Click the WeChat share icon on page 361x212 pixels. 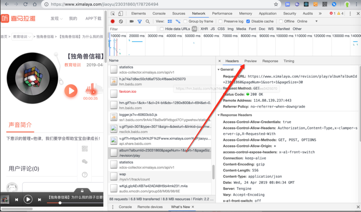click(x=85, y=162)
